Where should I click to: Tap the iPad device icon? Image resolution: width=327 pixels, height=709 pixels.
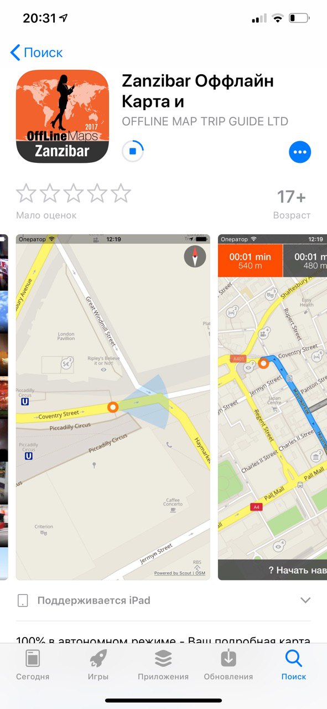23,600
